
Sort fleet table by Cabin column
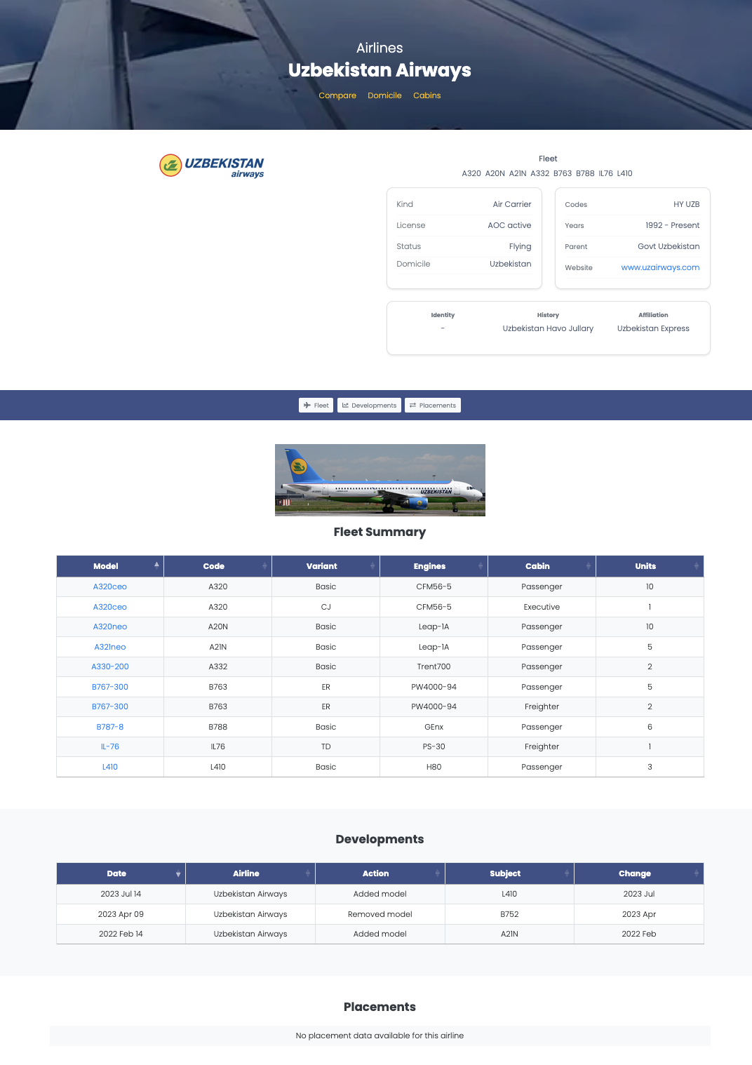coord(542,566)
